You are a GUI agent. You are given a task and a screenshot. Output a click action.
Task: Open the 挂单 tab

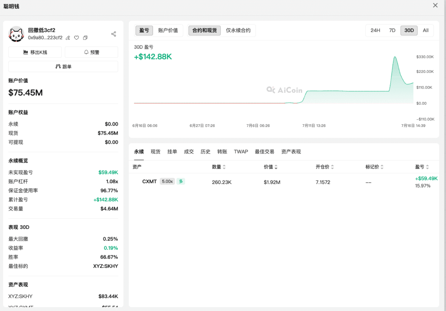172,152
